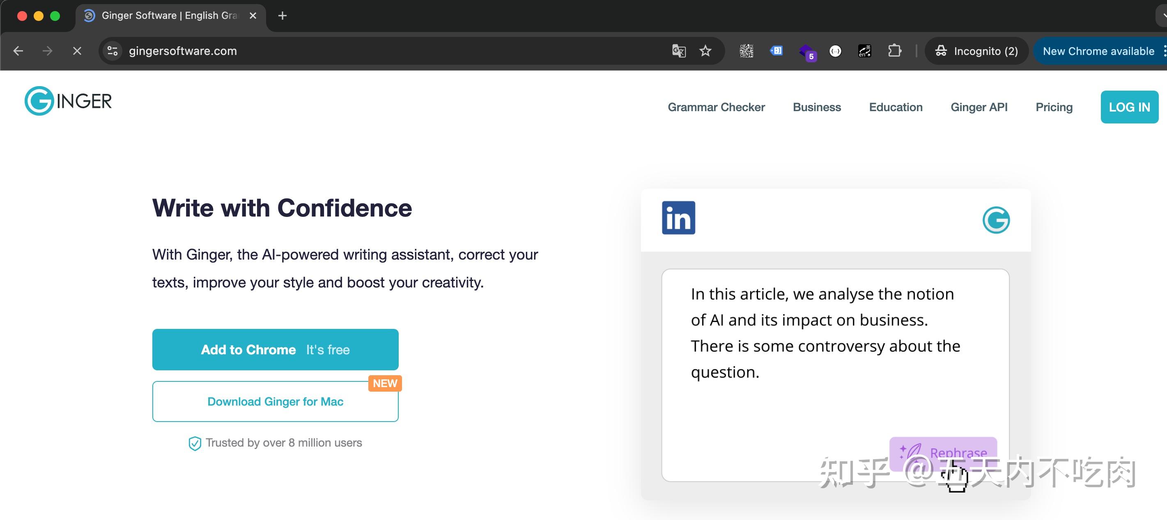View site information icon beside URL
Image resolution: width=1167 pixels, height=520 pixels.
pos(113,51)
